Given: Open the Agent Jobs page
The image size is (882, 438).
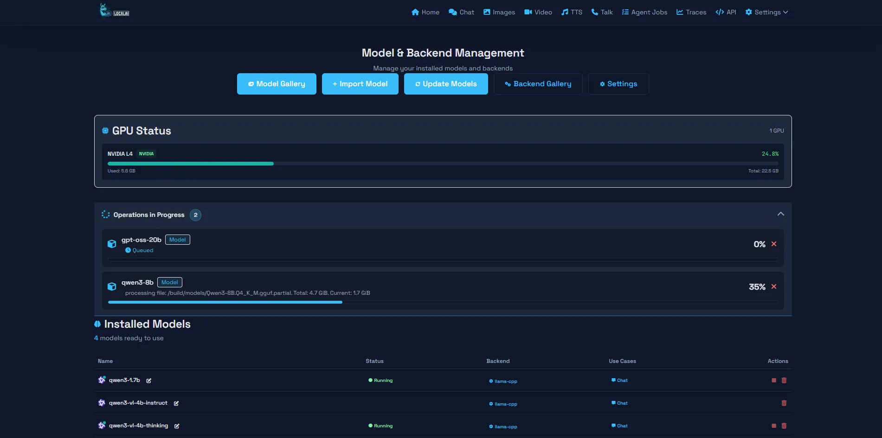Looking at the screenshot, I should [644, 12].
